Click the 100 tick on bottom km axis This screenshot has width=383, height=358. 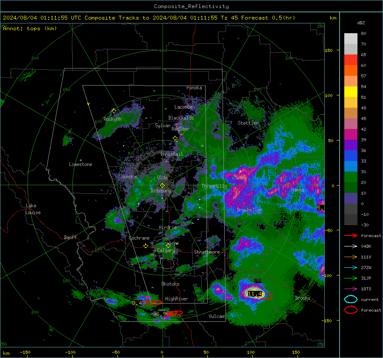[251, 352]
